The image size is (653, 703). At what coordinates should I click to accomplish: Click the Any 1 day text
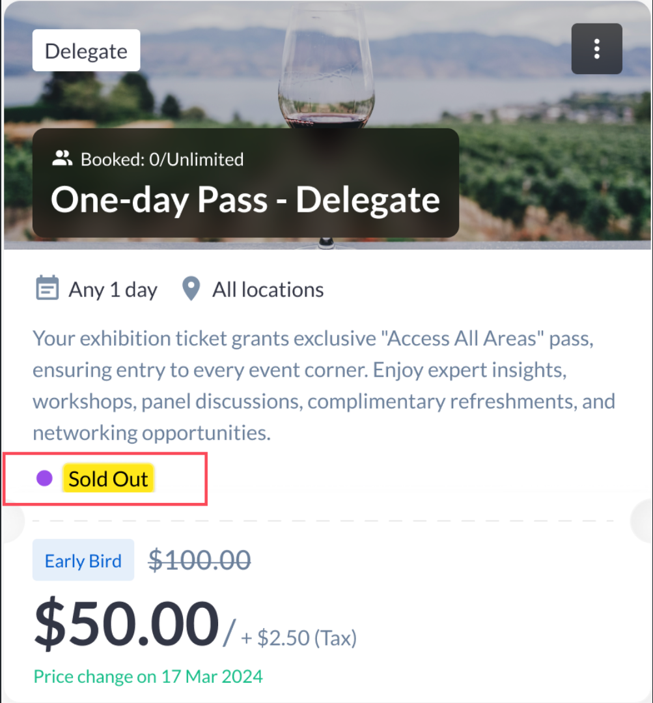[113, 289]
